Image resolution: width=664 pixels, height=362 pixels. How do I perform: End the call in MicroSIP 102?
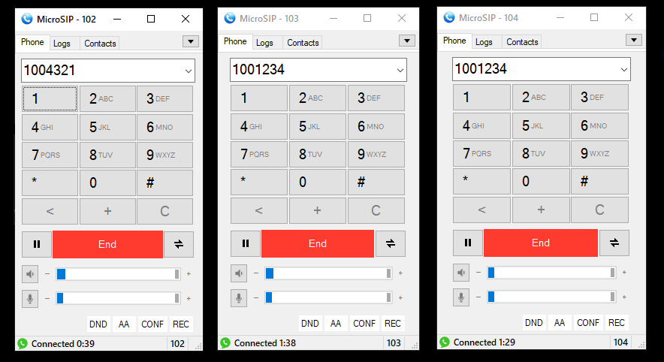[107, 244]
